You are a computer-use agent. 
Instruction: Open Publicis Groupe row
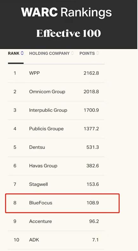(x=56, y=129)
